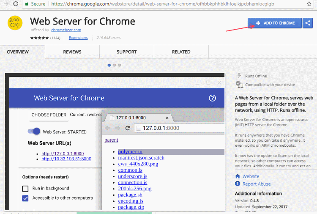Select the third carousel dot

coord(120,65)
